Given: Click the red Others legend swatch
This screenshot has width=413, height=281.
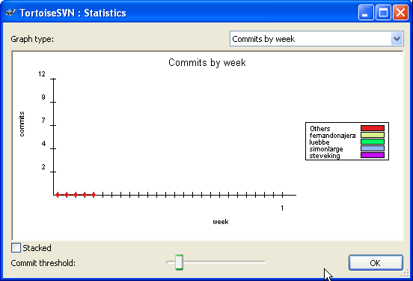Looking at the screenshot, I should [373, 128].
